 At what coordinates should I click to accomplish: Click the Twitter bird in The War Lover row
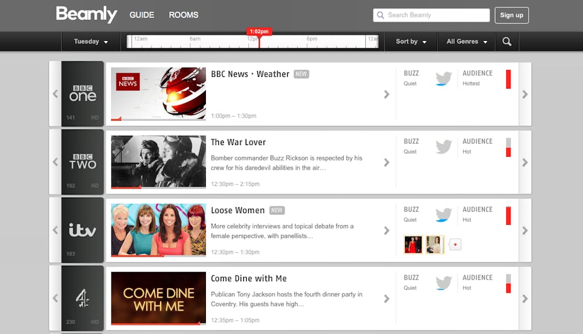pos(443,147)
